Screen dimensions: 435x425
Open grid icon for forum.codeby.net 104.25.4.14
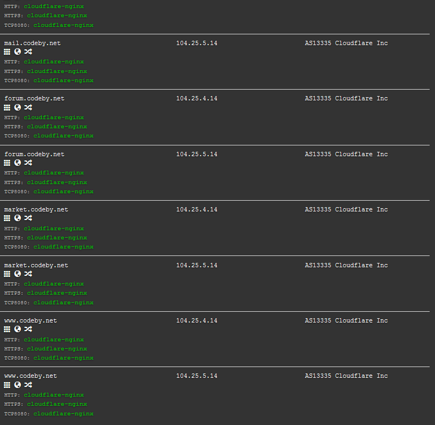coord(7,107)
